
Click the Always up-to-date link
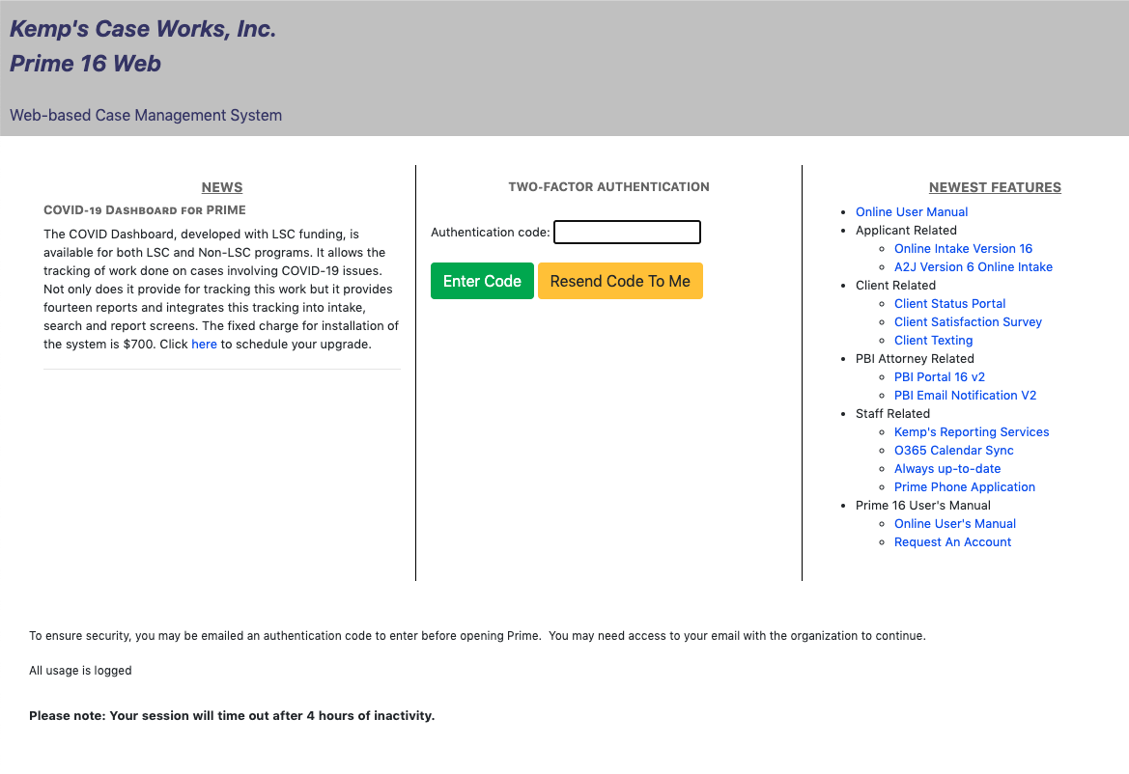point(946,469)
